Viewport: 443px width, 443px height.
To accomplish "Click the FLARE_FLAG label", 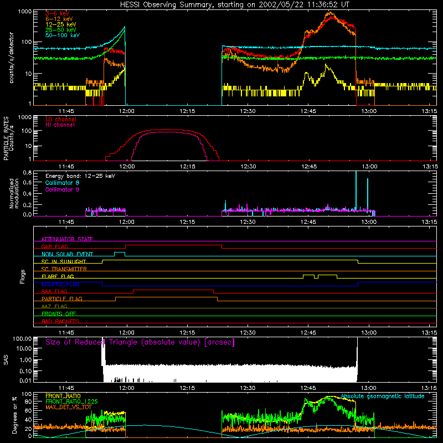I will coord(58,276).
